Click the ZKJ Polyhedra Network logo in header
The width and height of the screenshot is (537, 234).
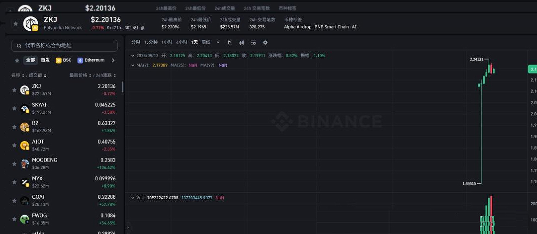pos(30,24)
